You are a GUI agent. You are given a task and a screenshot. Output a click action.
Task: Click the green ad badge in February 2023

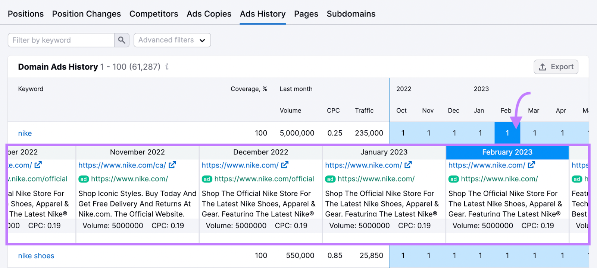(453, 179)
